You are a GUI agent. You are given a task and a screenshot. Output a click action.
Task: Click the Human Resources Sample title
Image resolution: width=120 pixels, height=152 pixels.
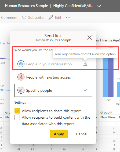pos(27,6)
